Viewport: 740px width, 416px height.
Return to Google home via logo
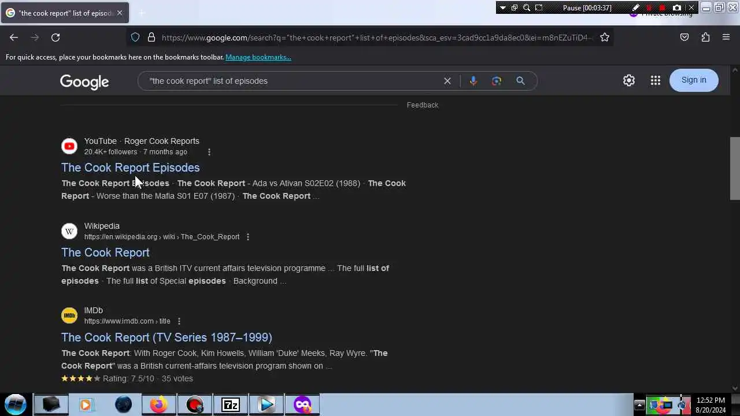point(84,81)
